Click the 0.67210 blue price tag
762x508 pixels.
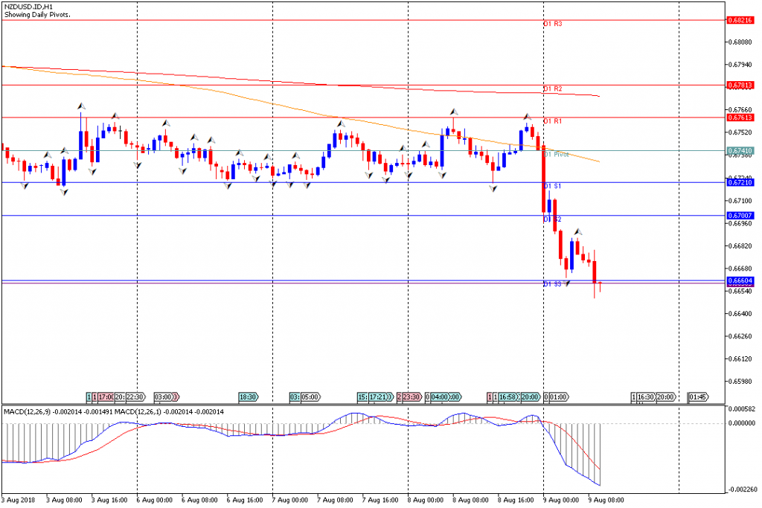[x=739, y=182]
